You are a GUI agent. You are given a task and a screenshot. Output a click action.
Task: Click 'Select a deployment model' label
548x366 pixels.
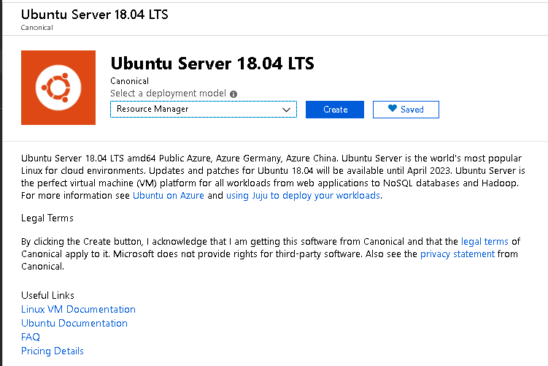pos(168,94)
